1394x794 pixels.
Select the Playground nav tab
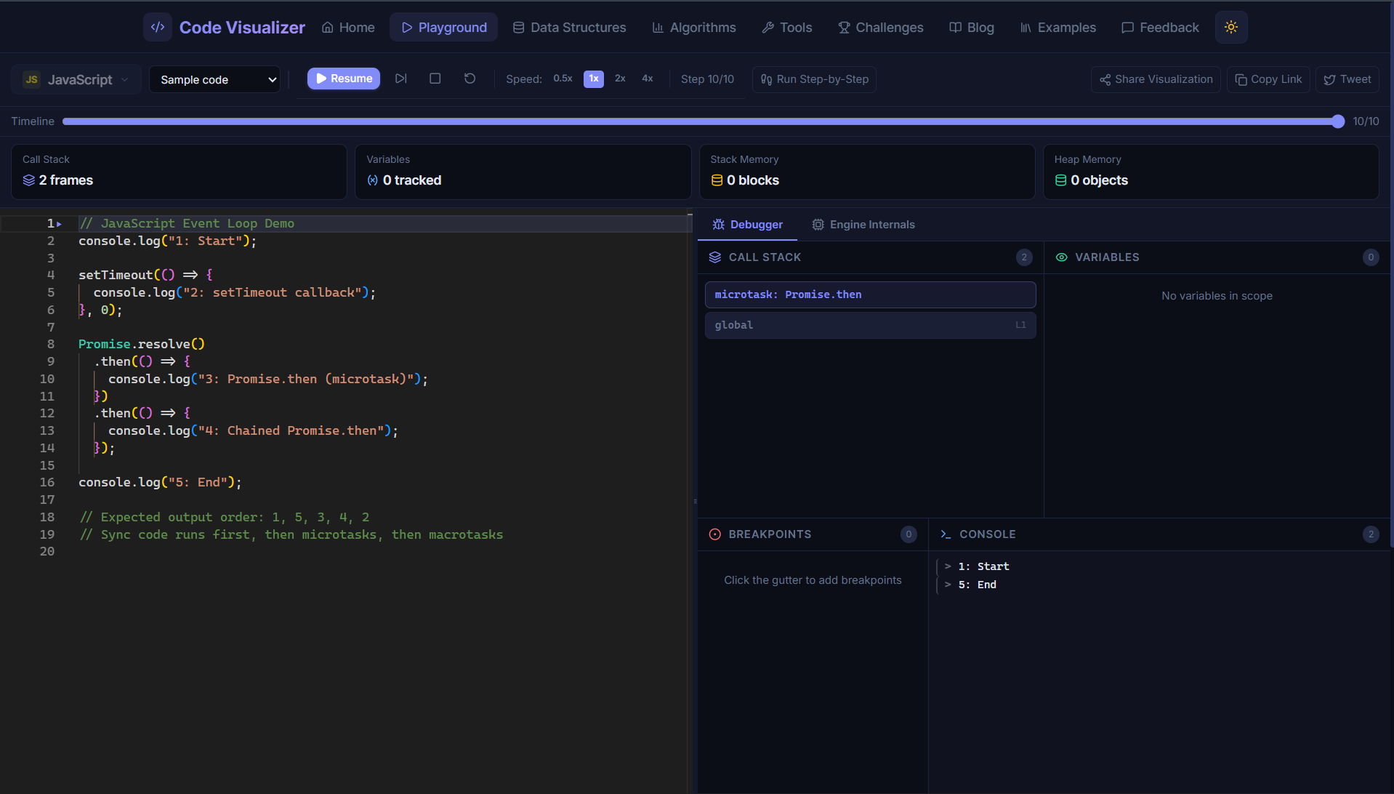pyautogui.click(x=443, y=27)
